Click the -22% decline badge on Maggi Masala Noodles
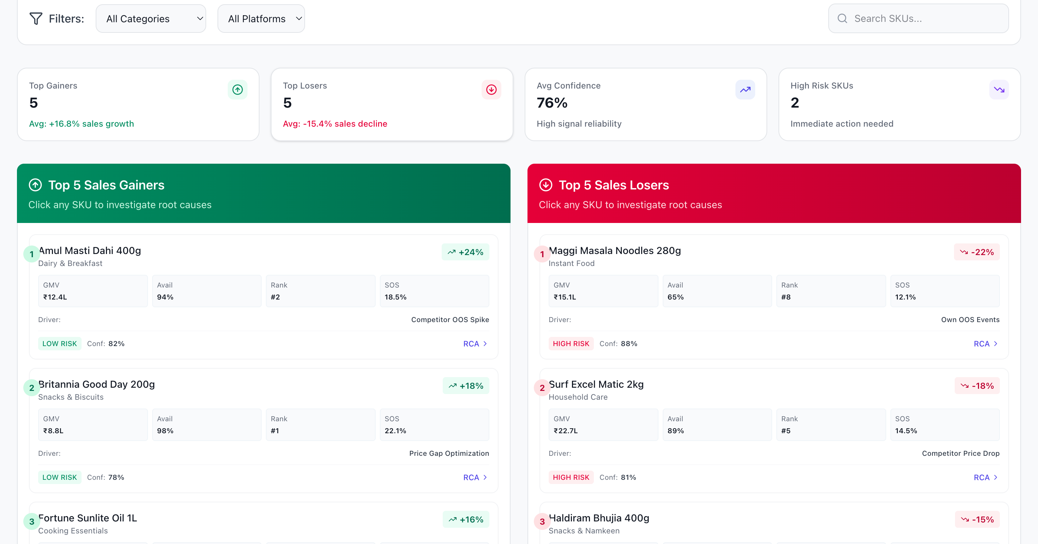 977,252
